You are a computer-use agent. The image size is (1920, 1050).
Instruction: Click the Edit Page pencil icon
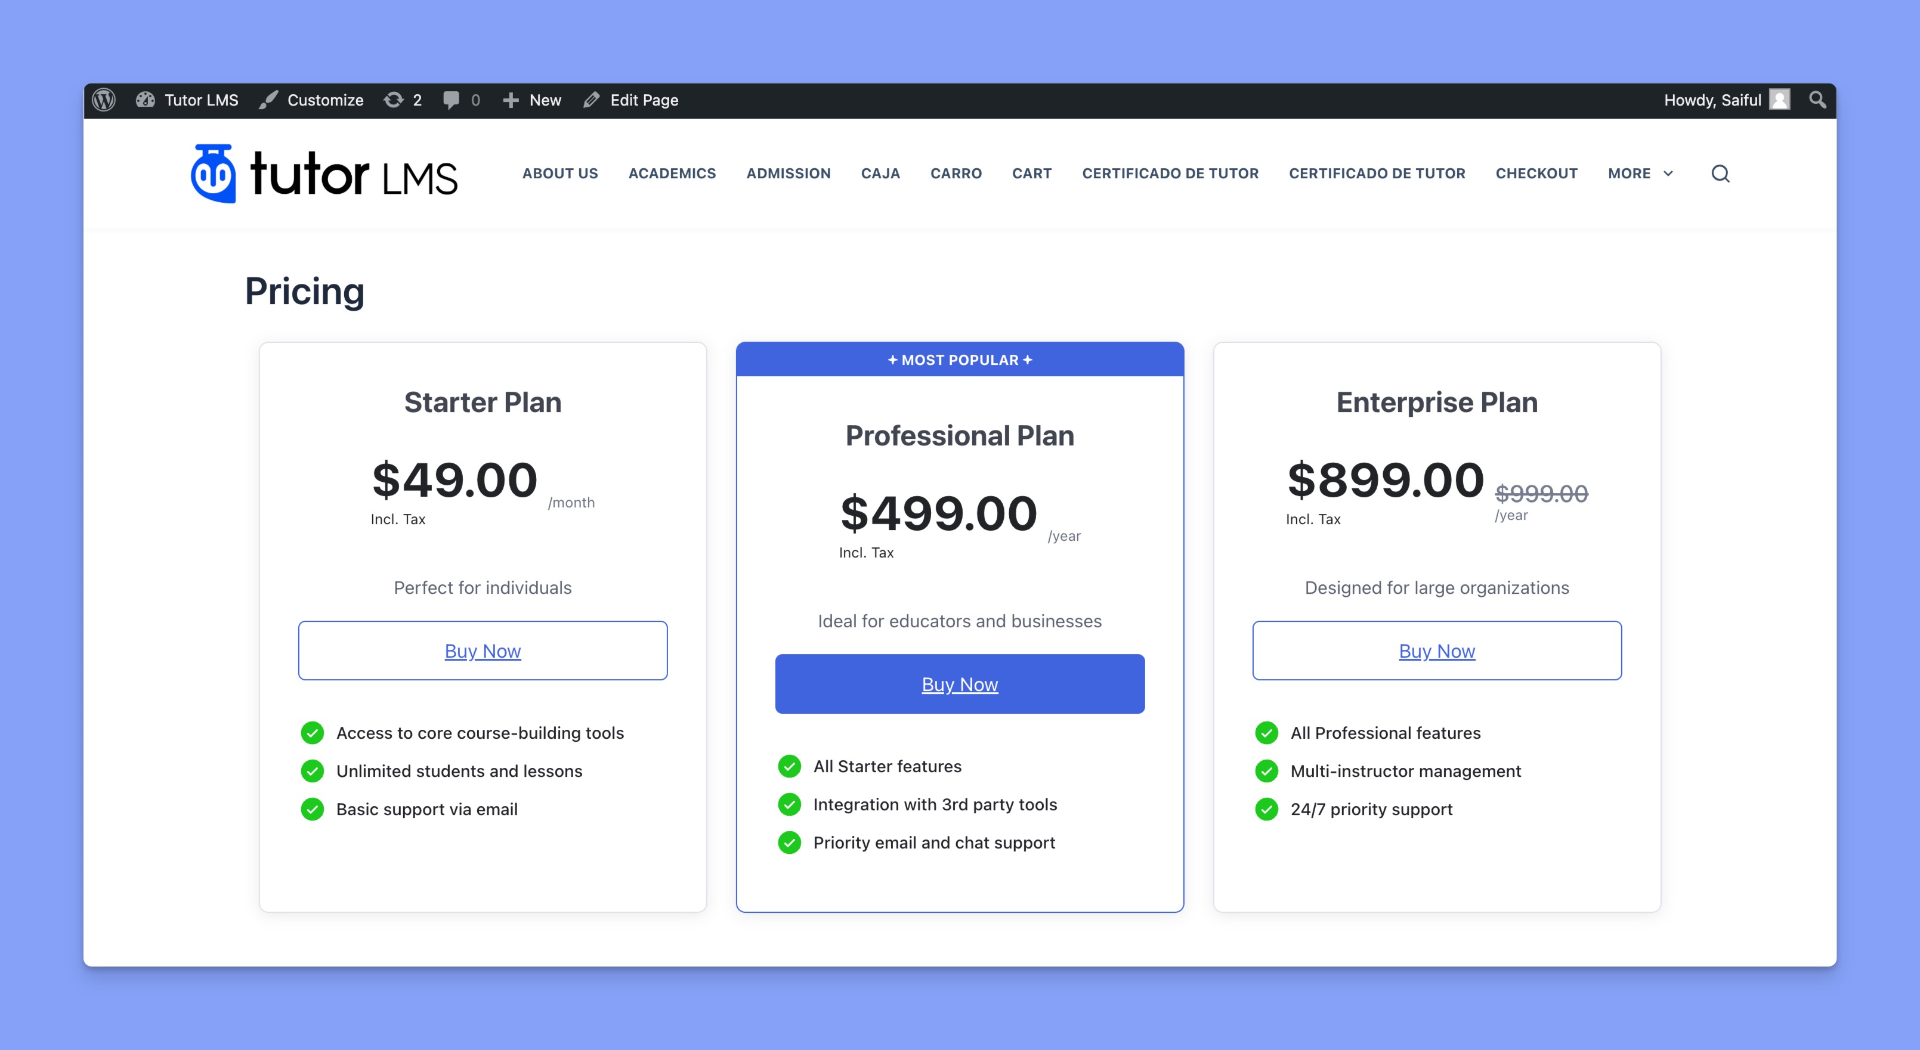(x=593, y=100)
